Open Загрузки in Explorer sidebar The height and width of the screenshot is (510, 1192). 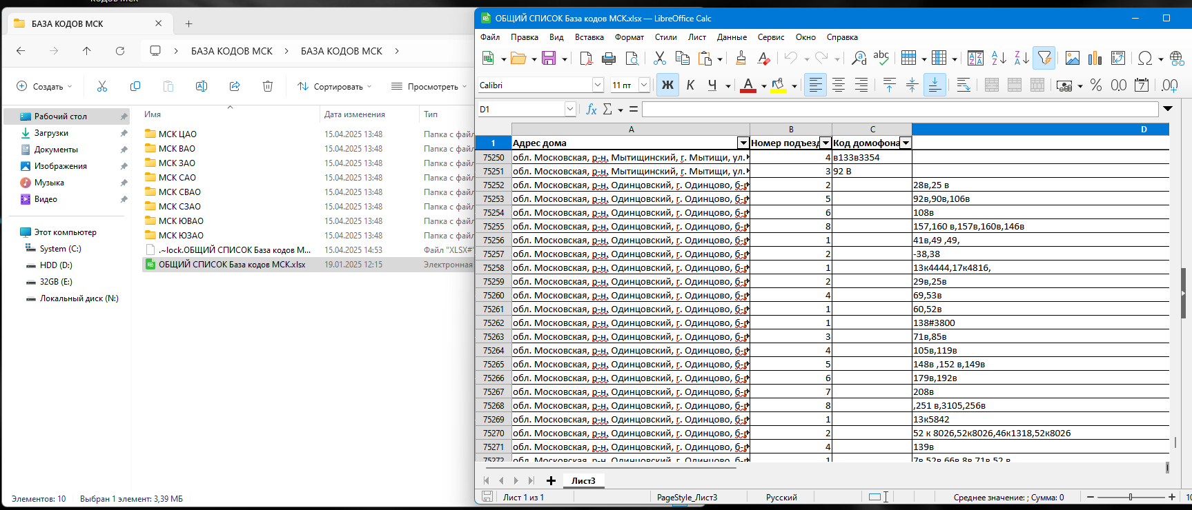51,133
